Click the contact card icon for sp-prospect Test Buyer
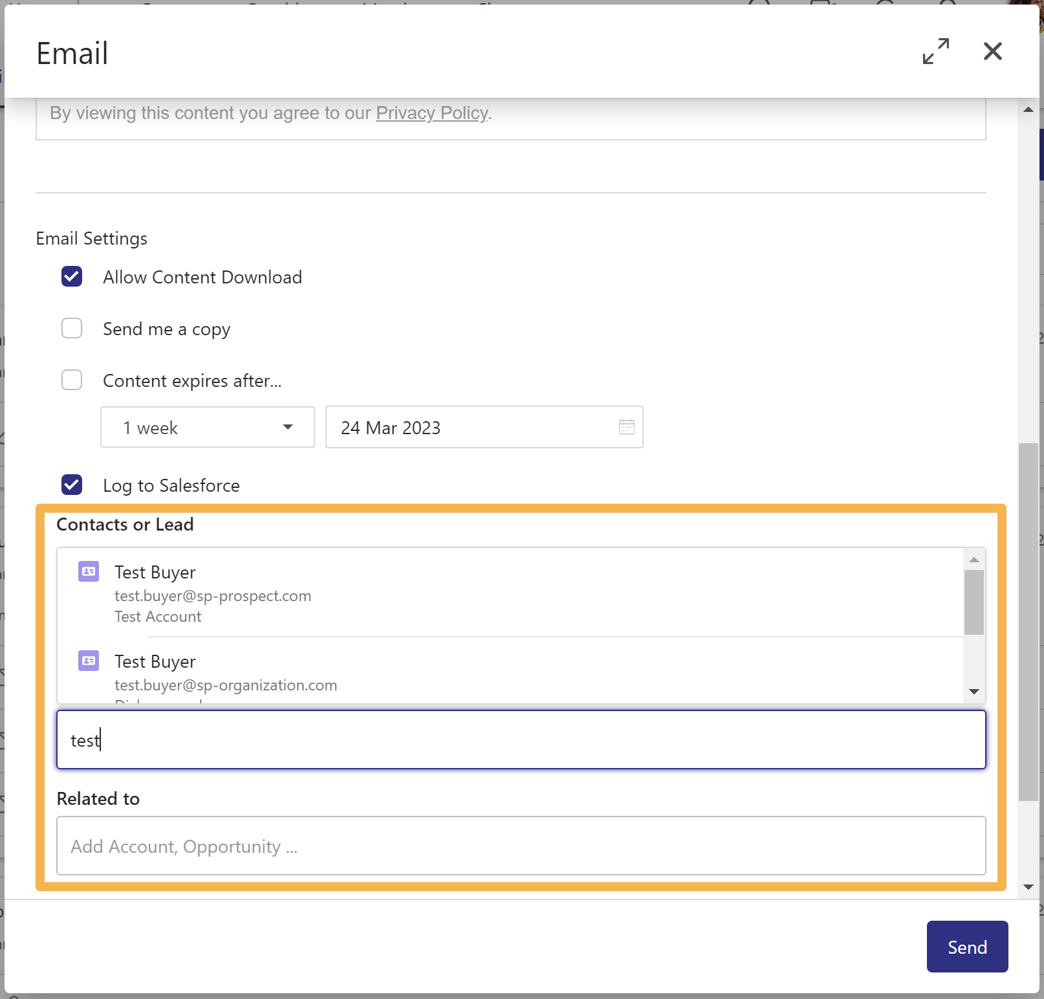 click(89, 571)
